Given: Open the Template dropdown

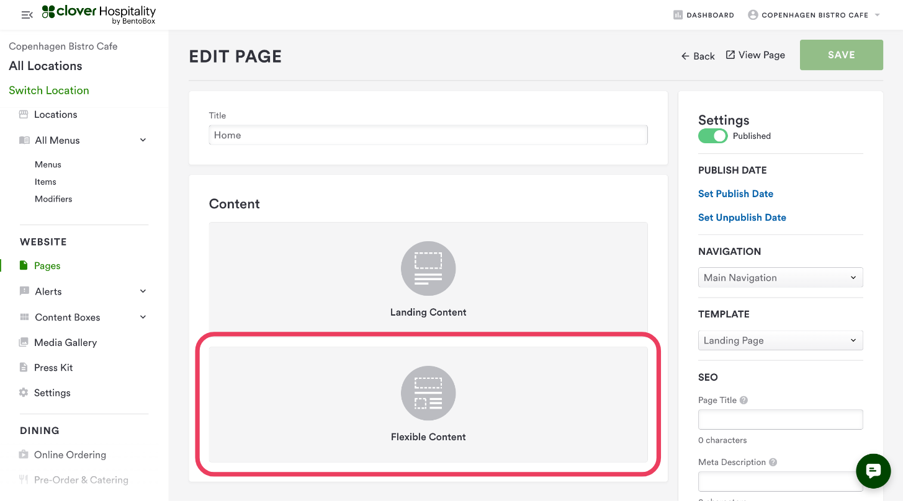Looking at the screenshot, I should 780,340.
